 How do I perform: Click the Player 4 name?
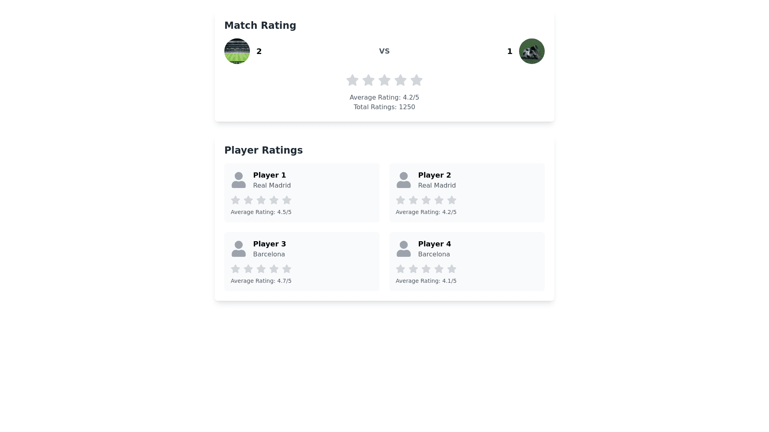point(435,244)
